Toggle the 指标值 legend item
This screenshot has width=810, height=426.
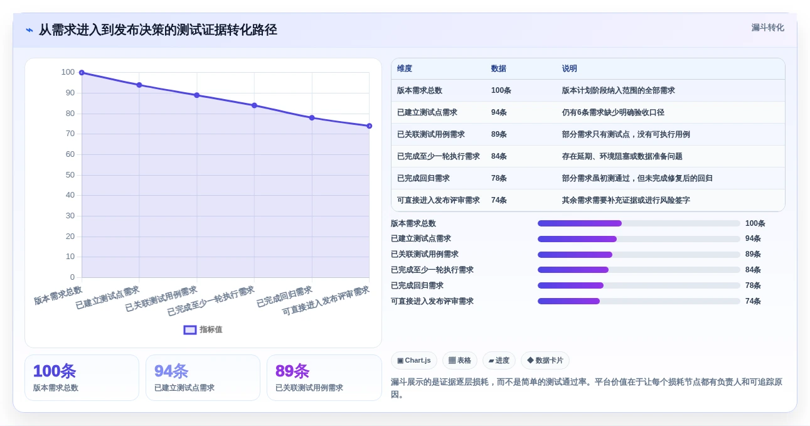[203, 329]
